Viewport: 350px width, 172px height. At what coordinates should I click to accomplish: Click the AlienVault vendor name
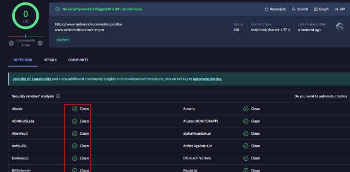pyautogui.click(x=20, y=133)
